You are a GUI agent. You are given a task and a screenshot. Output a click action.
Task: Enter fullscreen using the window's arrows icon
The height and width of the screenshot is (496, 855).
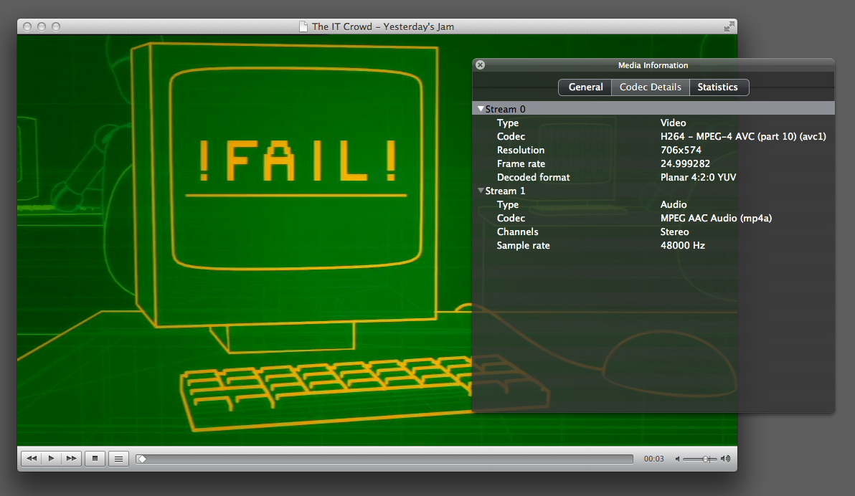[x=729, y=27]
